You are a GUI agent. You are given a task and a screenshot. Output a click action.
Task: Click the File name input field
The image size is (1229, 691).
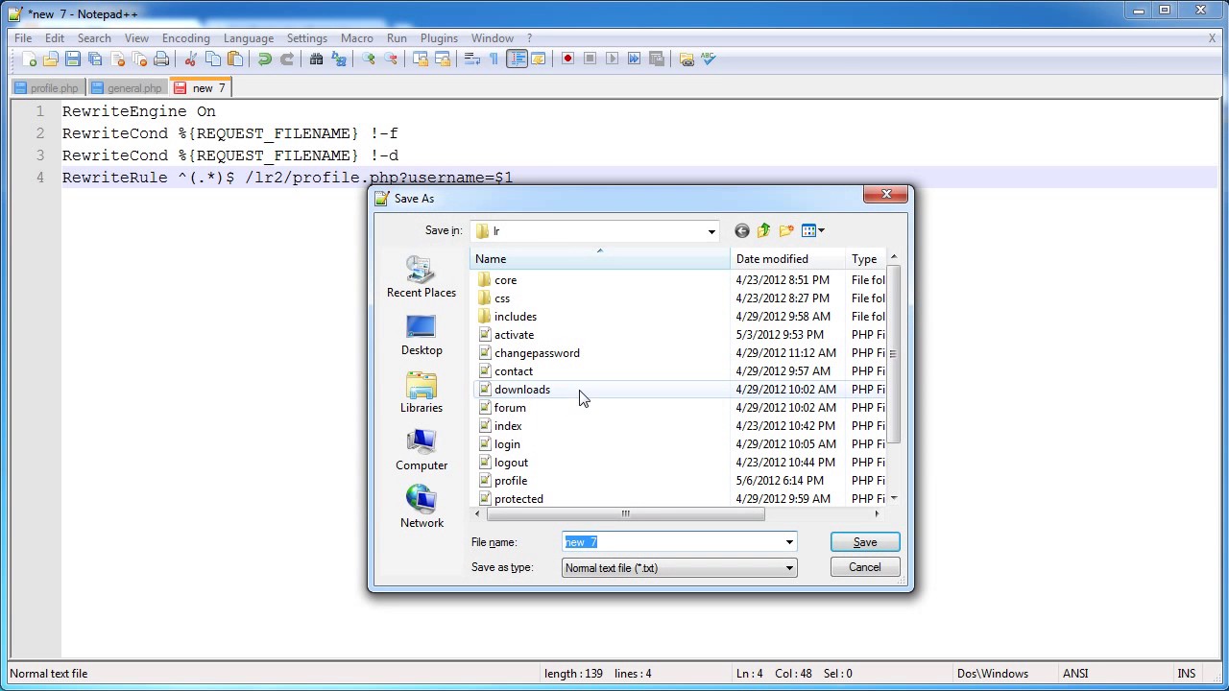672,542
